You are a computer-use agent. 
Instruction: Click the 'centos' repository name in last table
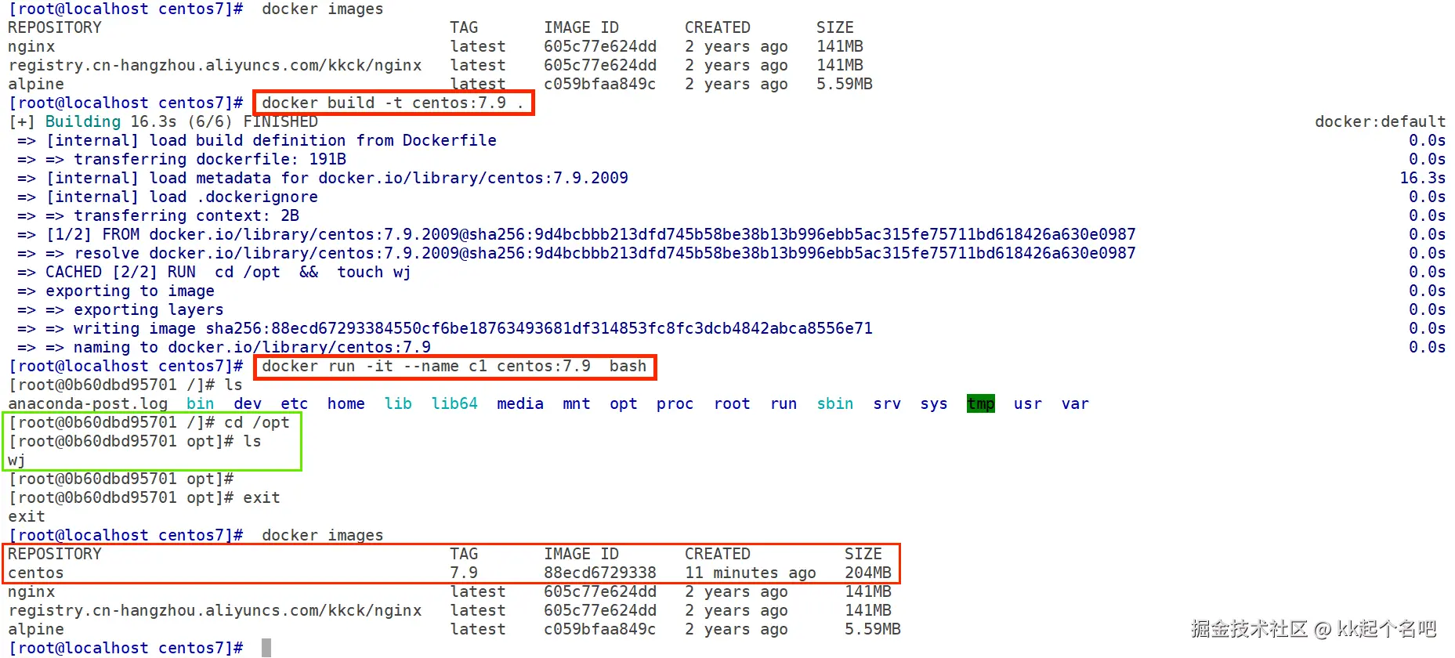click(x=36, y=573)
